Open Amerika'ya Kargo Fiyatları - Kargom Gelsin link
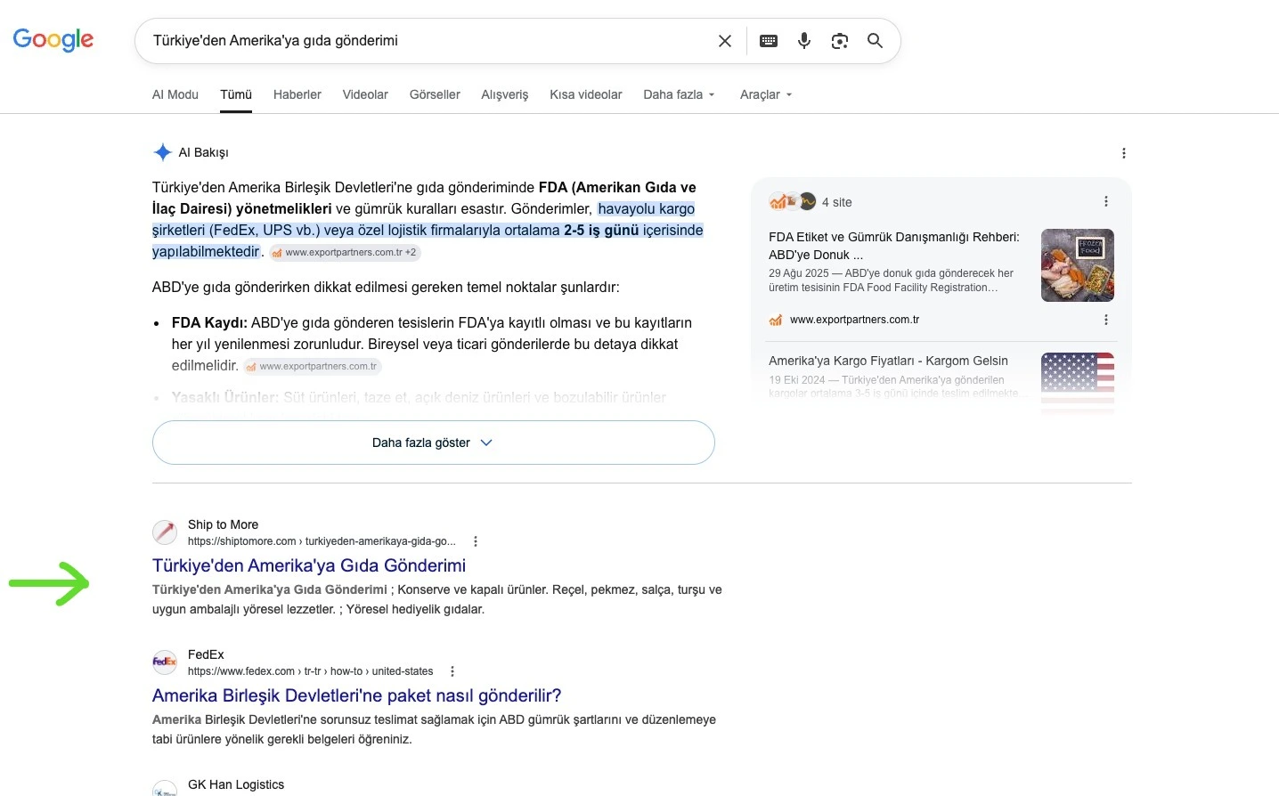Viewport: 1279px width, 796px height. click(x=888, y=361)
